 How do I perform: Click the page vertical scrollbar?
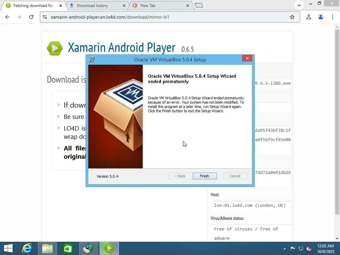(337, 122)
